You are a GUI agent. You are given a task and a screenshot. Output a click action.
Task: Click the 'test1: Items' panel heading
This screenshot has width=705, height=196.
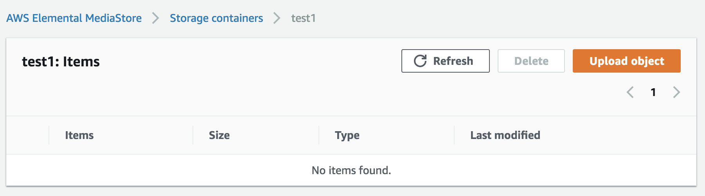coord(61,62)
